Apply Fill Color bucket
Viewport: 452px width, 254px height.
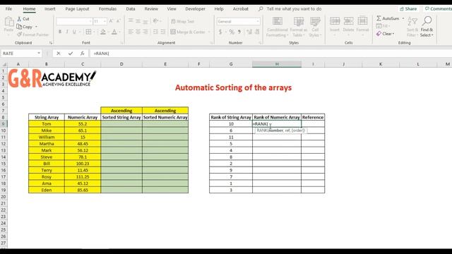pos(103,32)
